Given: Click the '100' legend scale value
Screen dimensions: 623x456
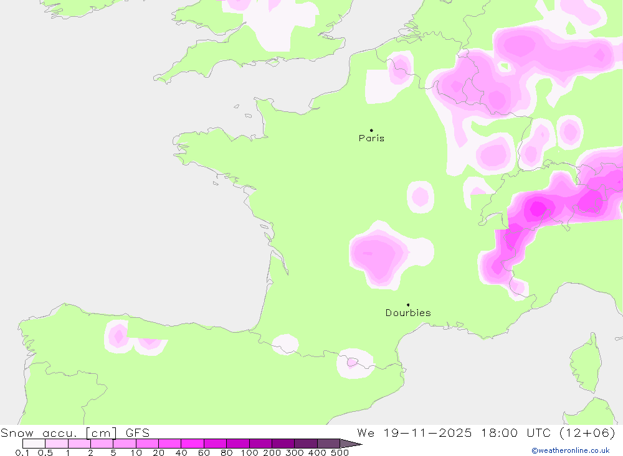Looking at the screenshot, I should tap(249, 453).
